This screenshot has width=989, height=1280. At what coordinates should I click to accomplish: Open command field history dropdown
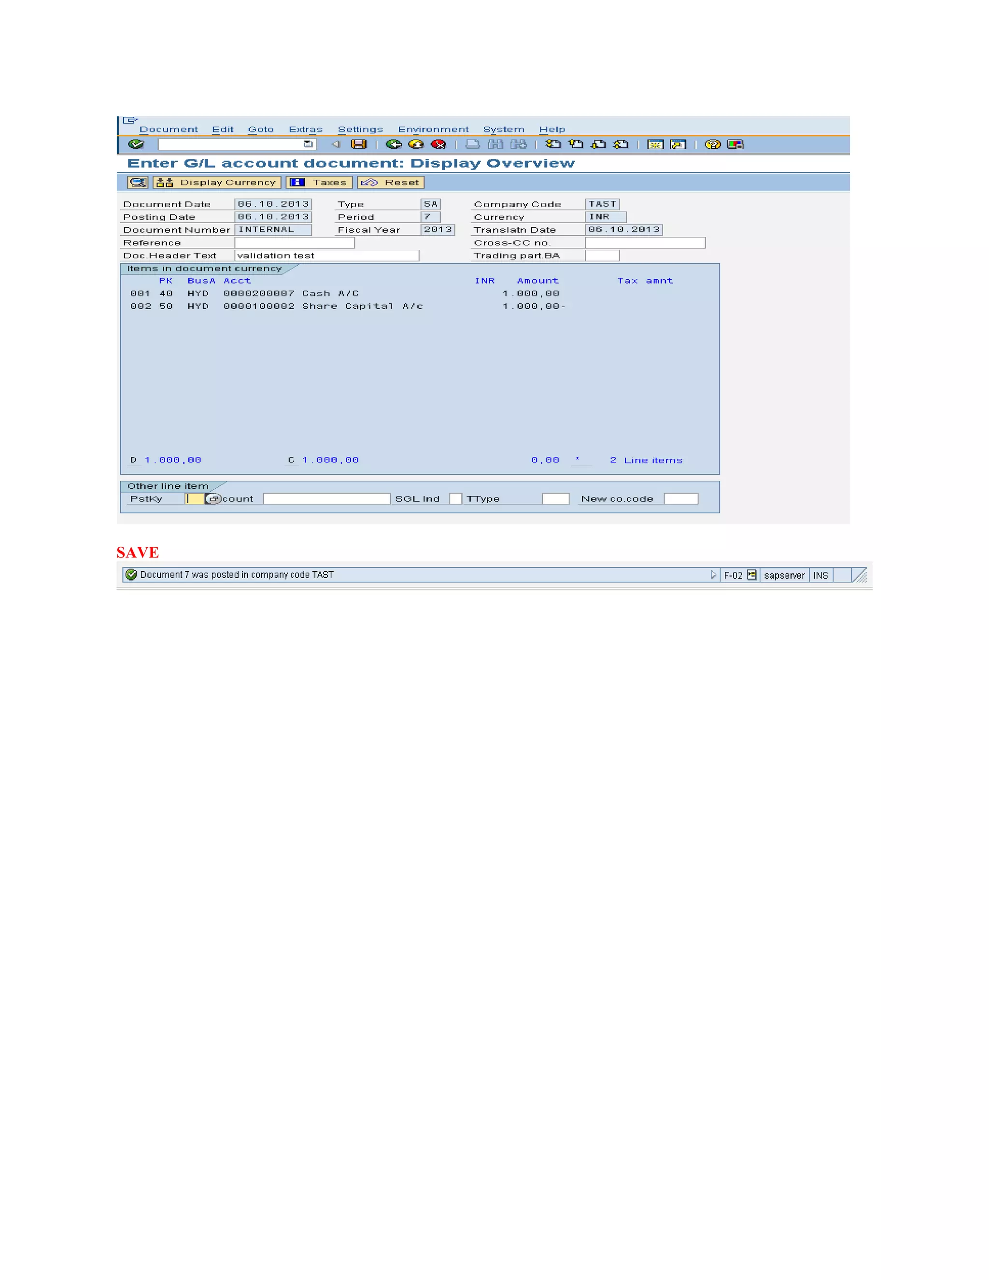[x=308, y=144]
